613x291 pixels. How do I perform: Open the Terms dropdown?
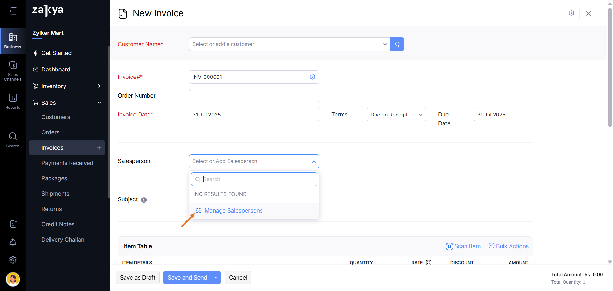coord(396,115)
